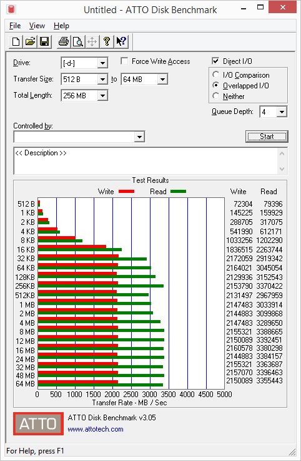
Task: Minimize the ATTO Disk Benchmark window
Action: click(244, 8)
